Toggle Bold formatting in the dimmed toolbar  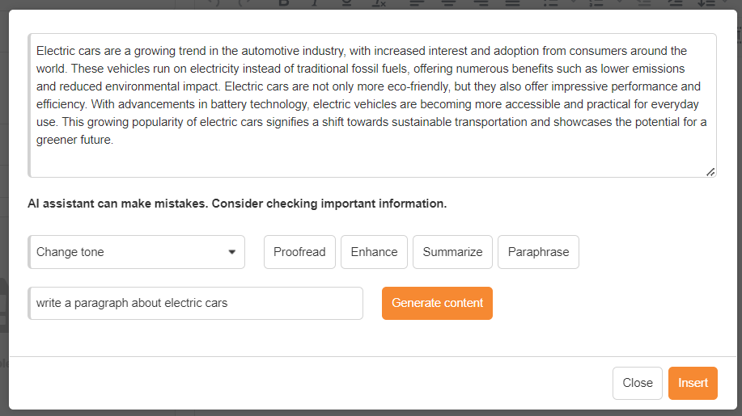click(283, 4)
